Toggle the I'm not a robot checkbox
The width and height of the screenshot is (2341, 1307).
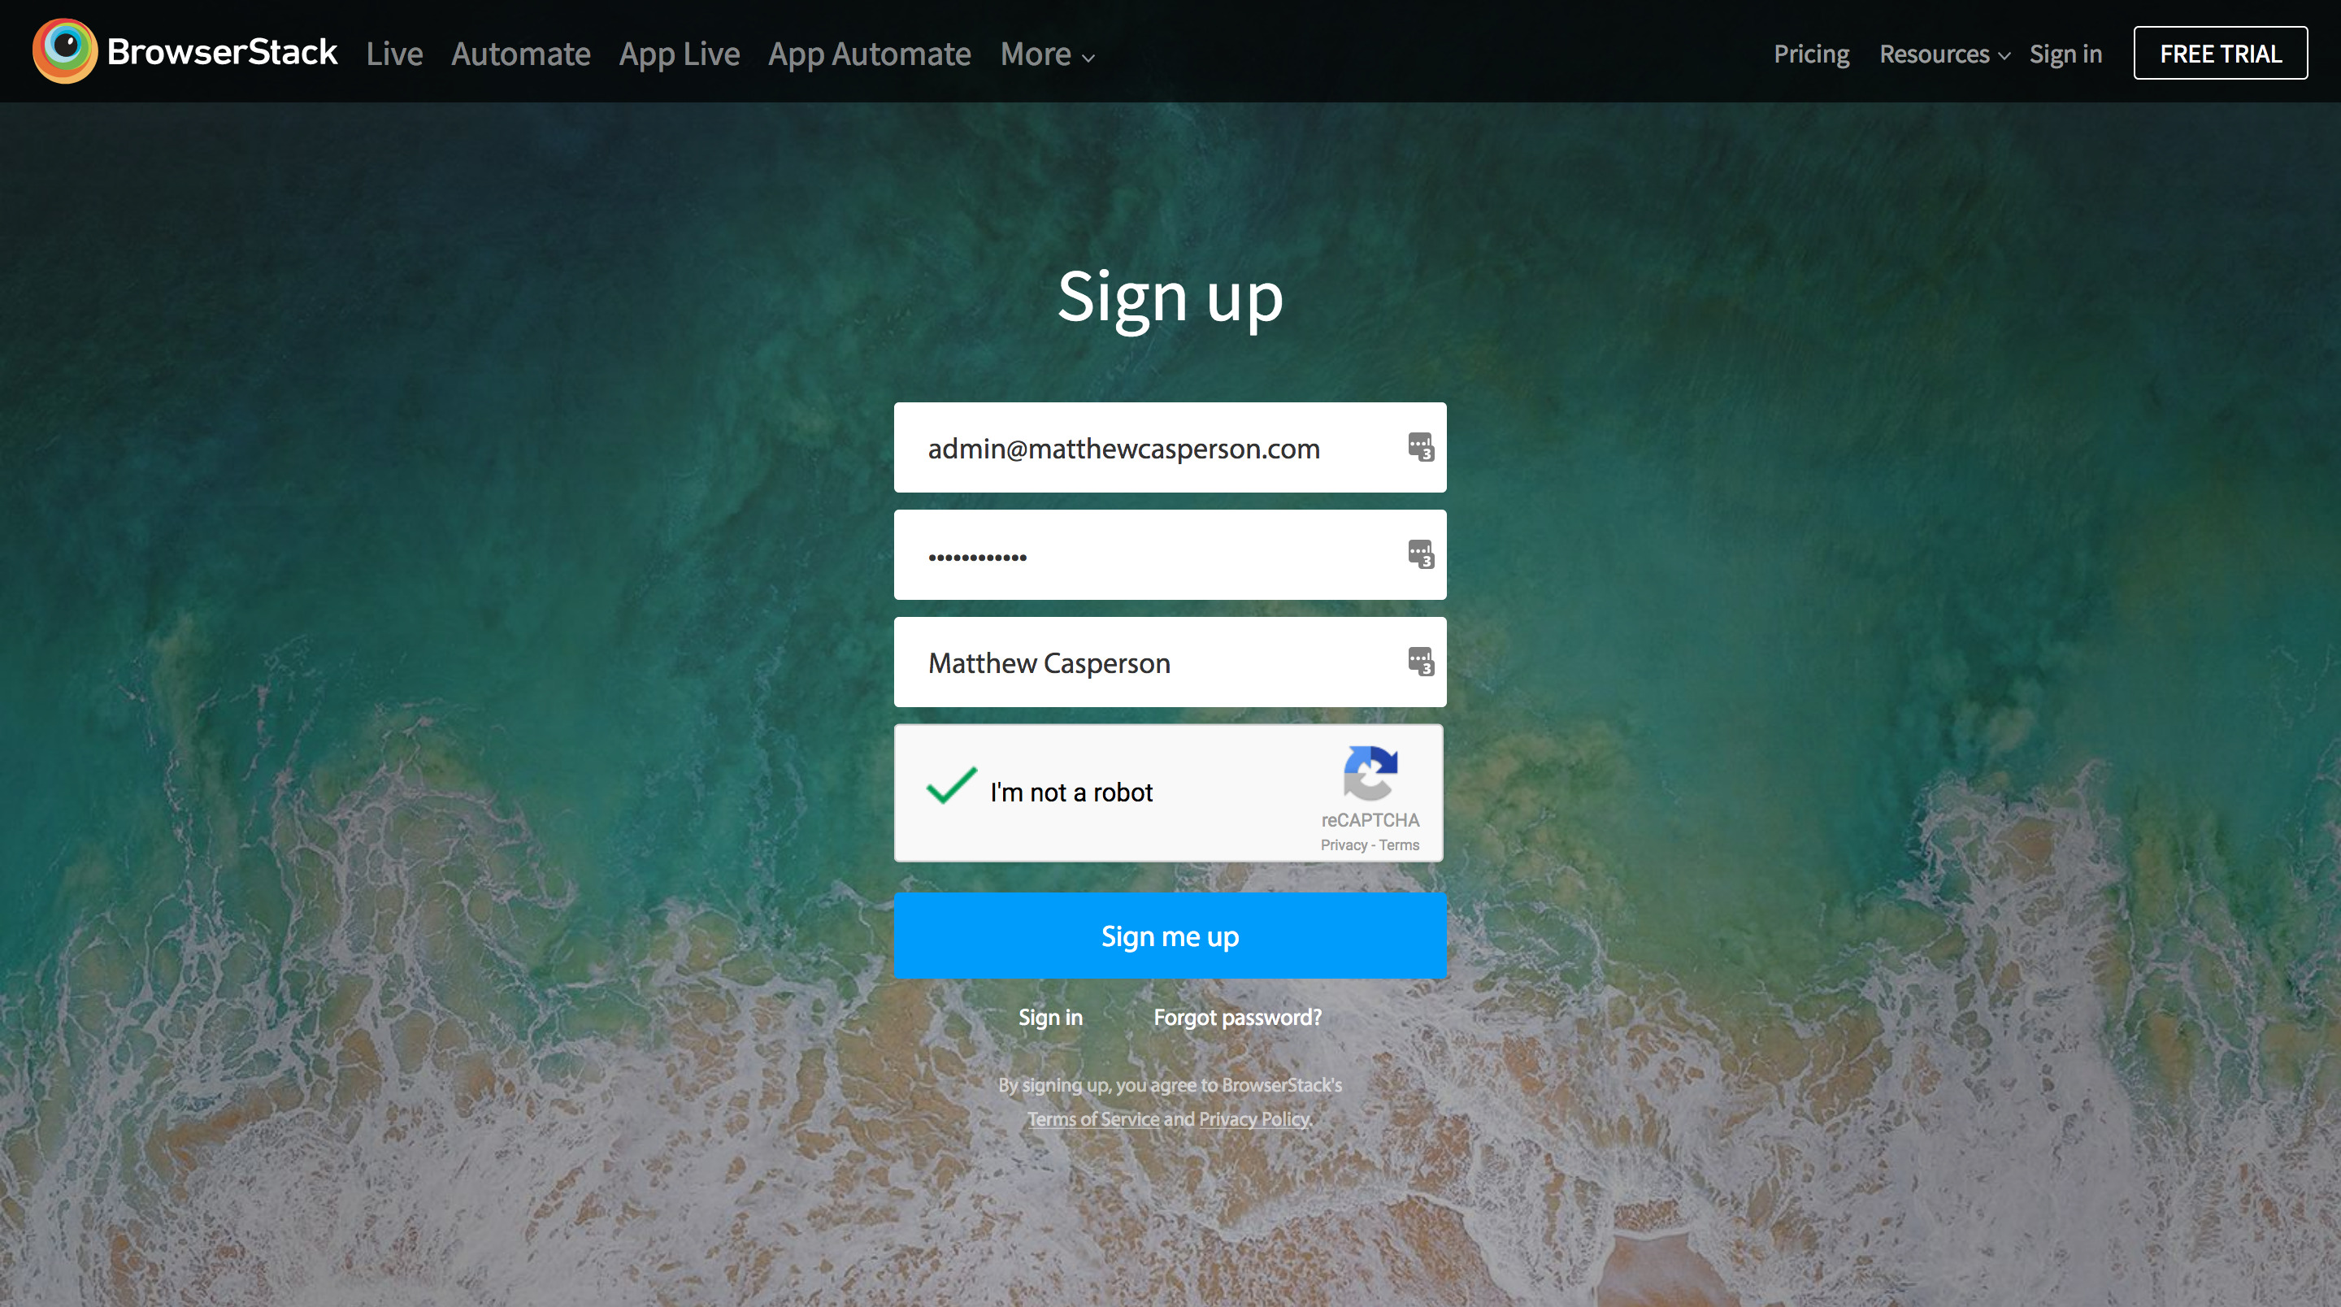click(950, 787)
